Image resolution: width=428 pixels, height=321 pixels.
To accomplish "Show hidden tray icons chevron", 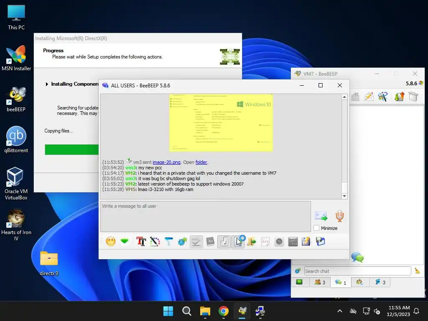I will click(340, 311).
